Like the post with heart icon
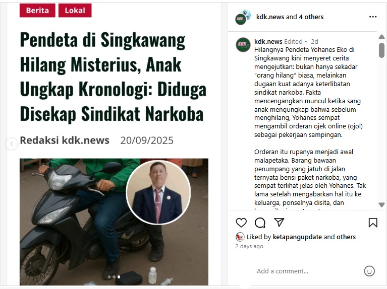Viewport: 387px width, 289px height. [x=241, y=223]
